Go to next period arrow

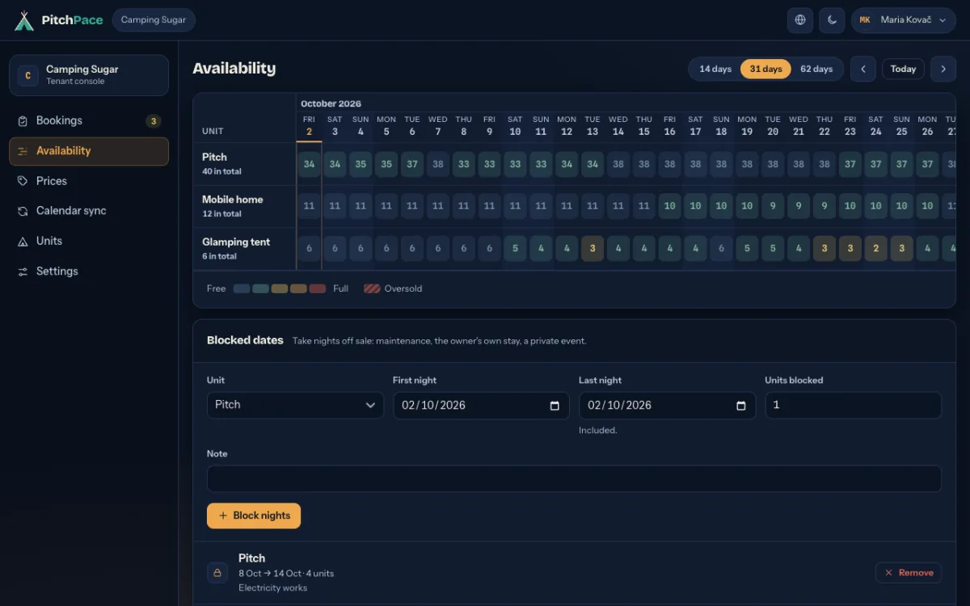943,69
